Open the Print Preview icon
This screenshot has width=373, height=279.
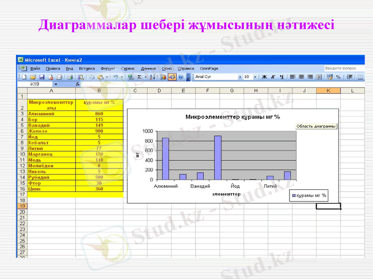[69, 77]
